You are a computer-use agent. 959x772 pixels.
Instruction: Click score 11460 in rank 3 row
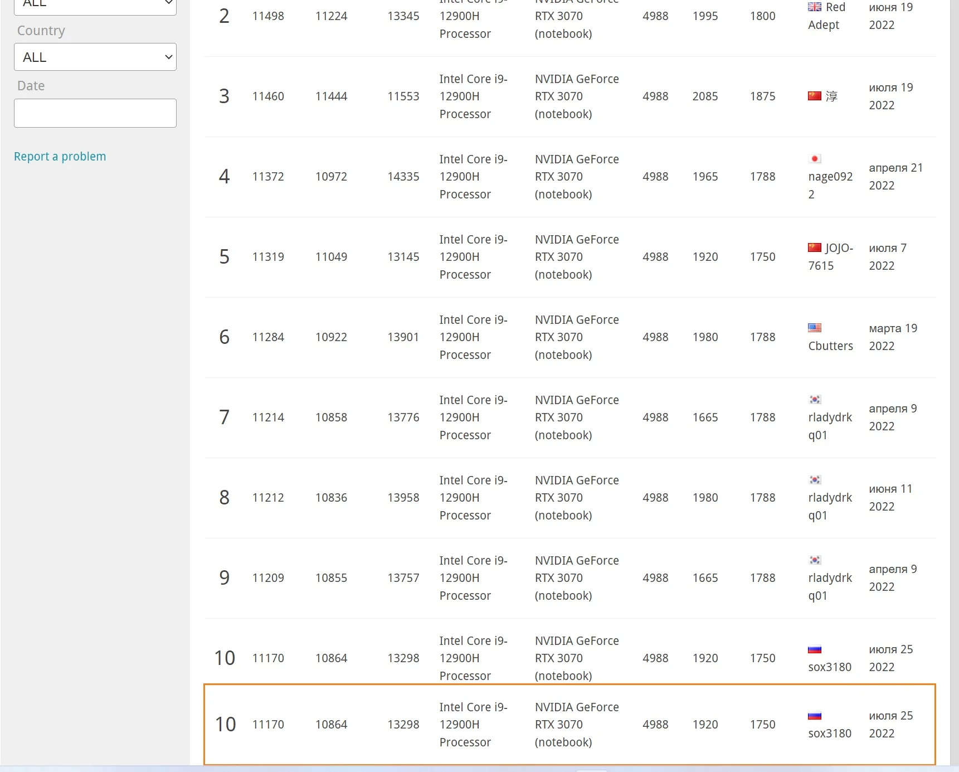coord(268,96)
